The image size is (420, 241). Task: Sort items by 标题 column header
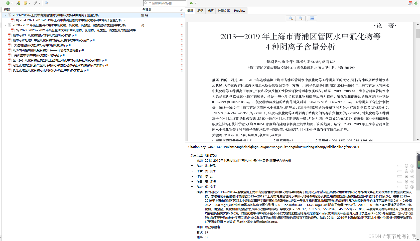coord(71,10)
